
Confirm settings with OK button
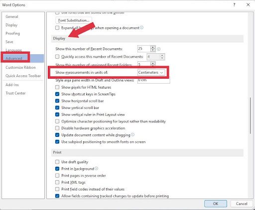pyautogui.click(x=216, y=204)
